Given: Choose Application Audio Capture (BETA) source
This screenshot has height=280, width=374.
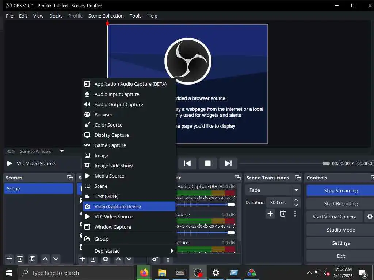Looking at the screenshot, I should coord(129,84).
